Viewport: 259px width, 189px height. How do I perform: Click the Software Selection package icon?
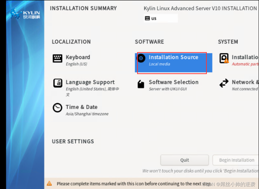pos(141,84)
